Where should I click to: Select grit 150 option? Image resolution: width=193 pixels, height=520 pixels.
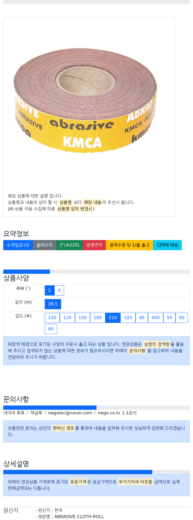(83, 318)
